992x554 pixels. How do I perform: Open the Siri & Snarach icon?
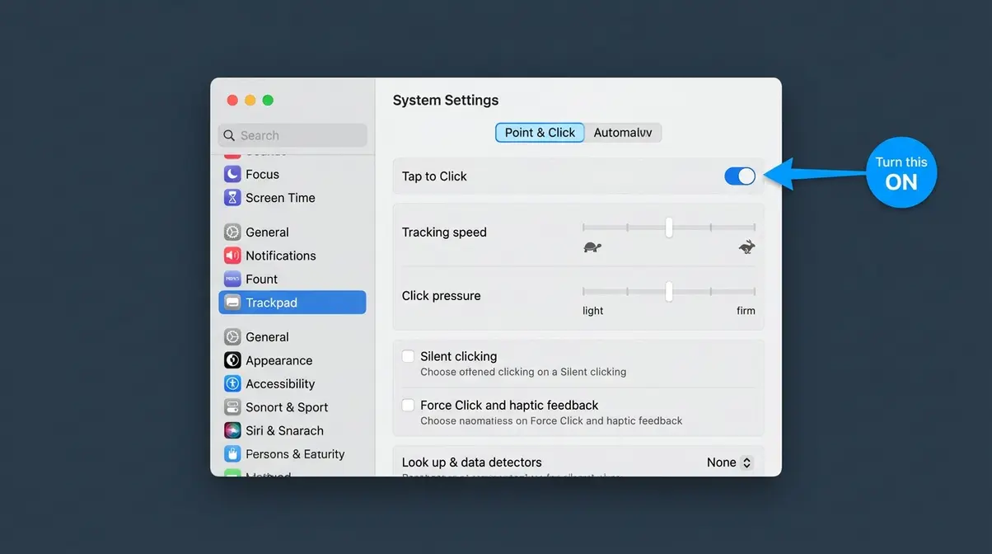tap(232, 430)
